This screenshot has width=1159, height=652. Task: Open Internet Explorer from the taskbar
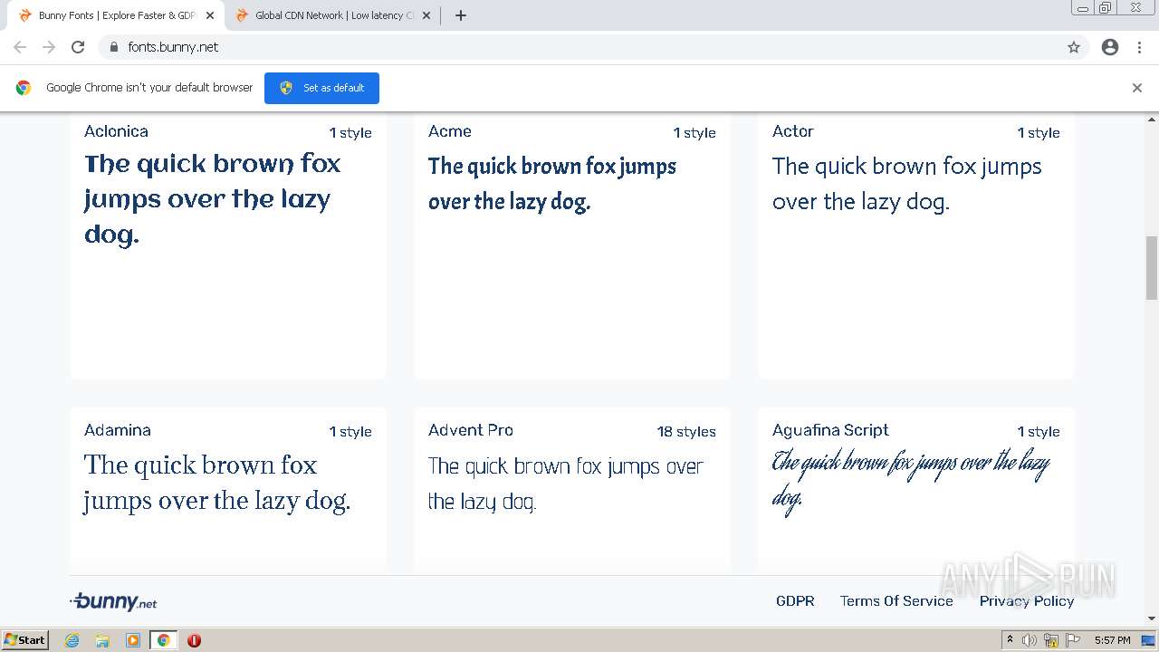click(x=72, y=640)
